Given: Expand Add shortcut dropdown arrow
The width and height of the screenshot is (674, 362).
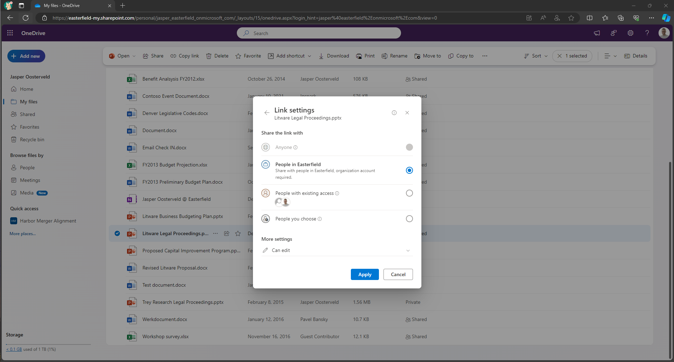Looking at the screenshot, I should (x=309, y=56).
